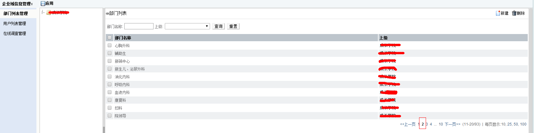Open 用户列表管理 in the left menu
This screenshot has width=534, height=133.
point(15,23)
